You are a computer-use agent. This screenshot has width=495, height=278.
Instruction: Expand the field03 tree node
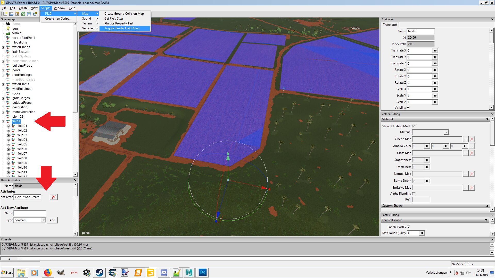[x=8, y=135]
